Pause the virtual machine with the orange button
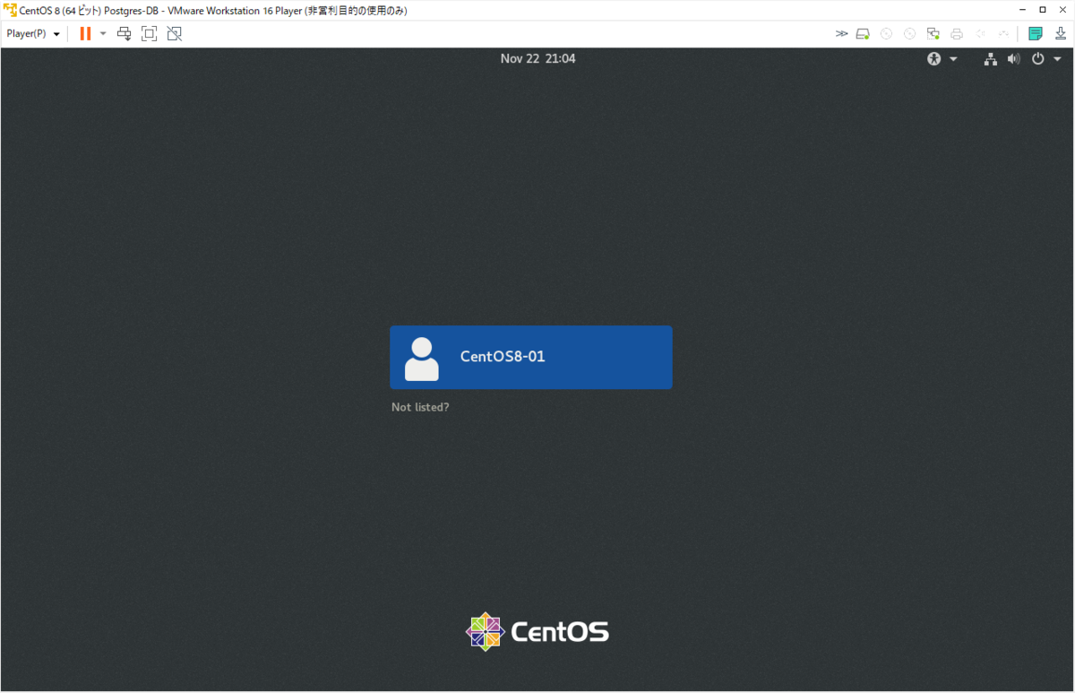The width and height of the screenshot is (1075, 693). coord(85,34)
